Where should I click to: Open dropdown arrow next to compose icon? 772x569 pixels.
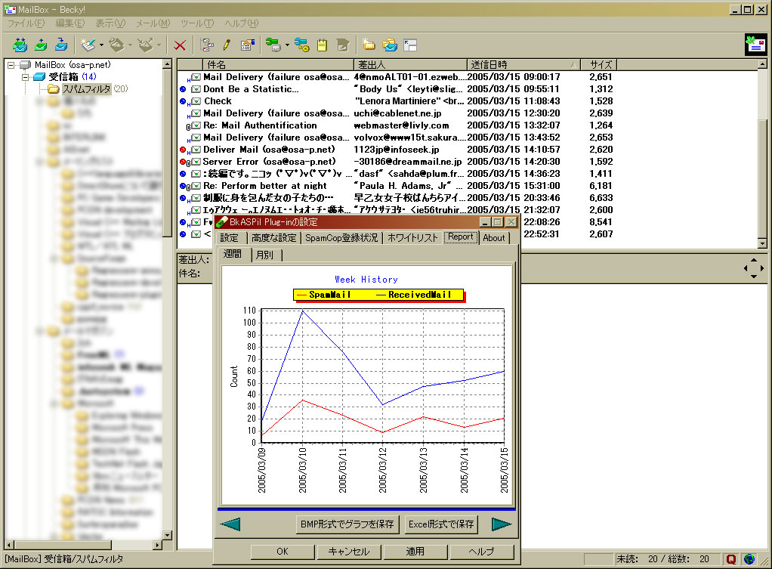101,45
